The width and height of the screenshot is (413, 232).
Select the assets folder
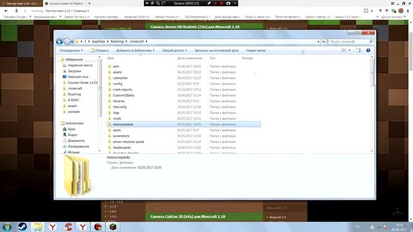pyautogui.click(x=117, y=72)
